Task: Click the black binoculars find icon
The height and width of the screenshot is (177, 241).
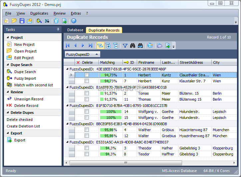Action: (132, 45)
